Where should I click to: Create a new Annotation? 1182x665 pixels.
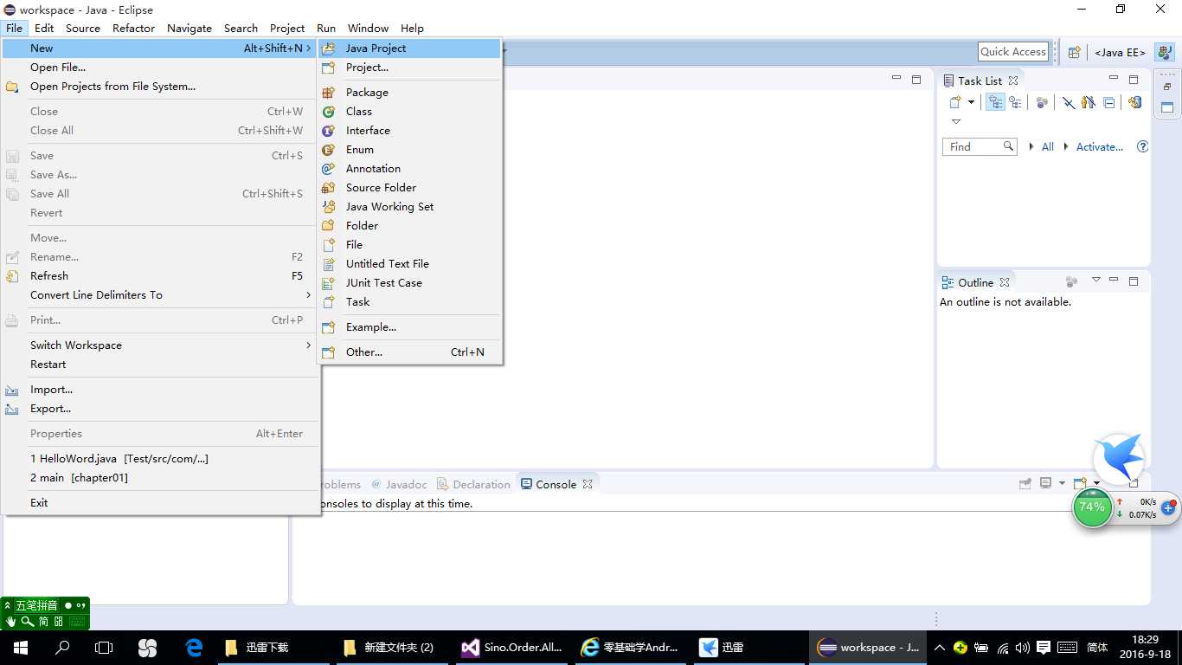[x=409, y=169]
